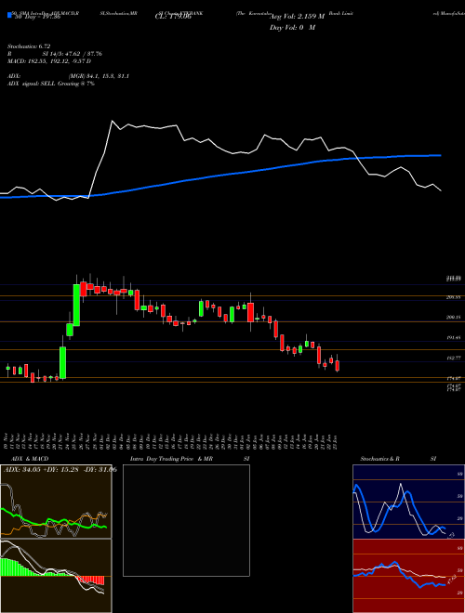465x613 pixels.
Task: Click the 209.55 price axis label
Action: 453,297
